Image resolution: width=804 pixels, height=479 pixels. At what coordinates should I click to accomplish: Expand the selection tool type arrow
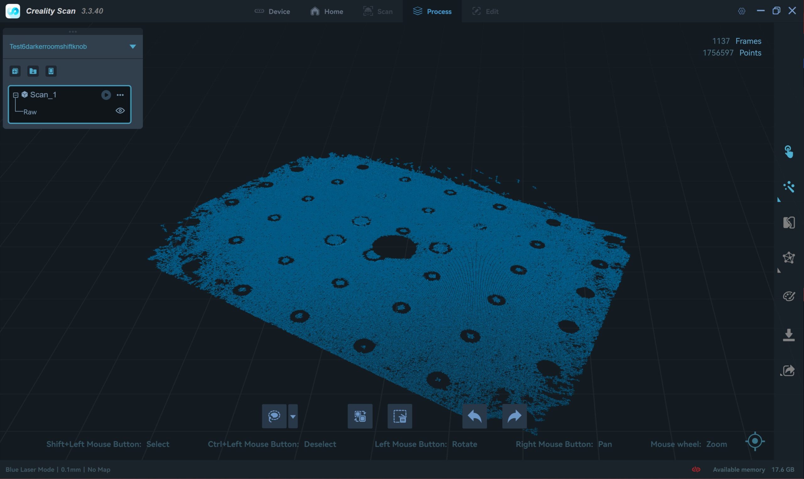pos(293,417)
